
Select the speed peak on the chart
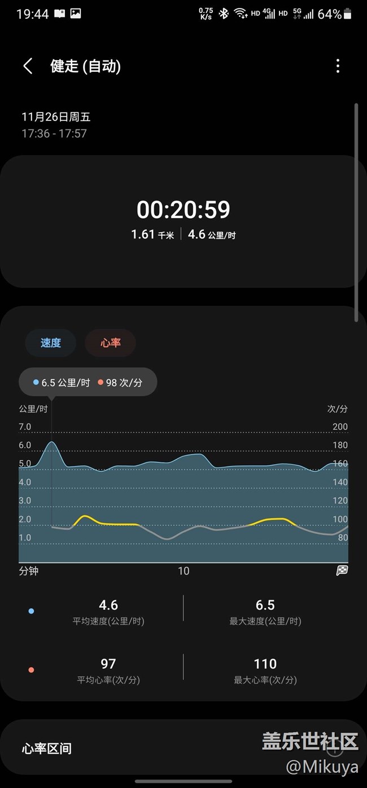(x=52, y=442)
